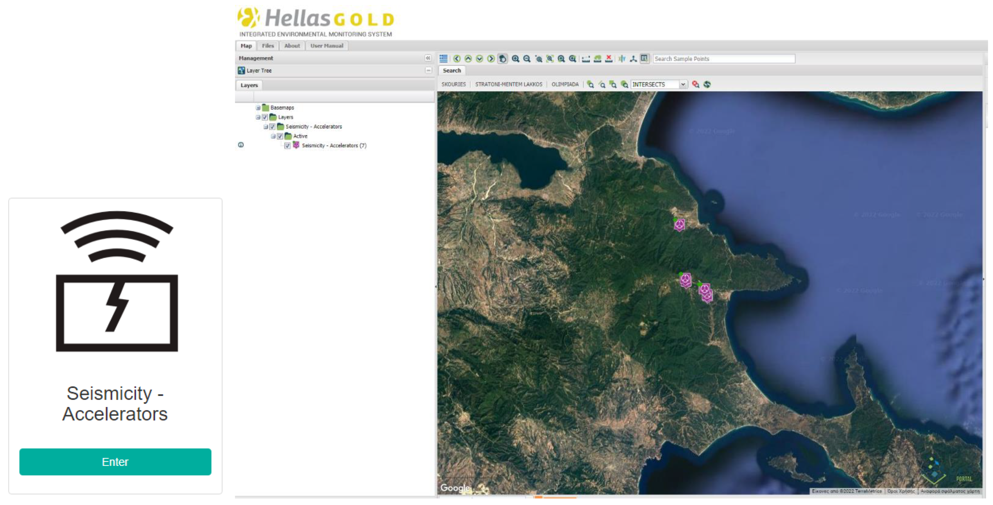Open the User Manual tab
This screenshot has width=993, height=505.
[x=327, y=46]
